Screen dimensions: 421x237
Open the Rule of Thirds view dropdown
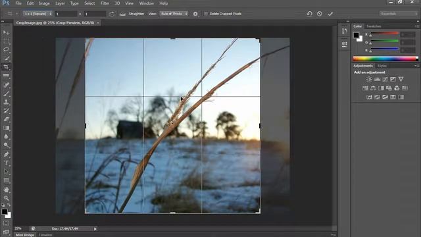pyautogui.click(x=174, y=14)
